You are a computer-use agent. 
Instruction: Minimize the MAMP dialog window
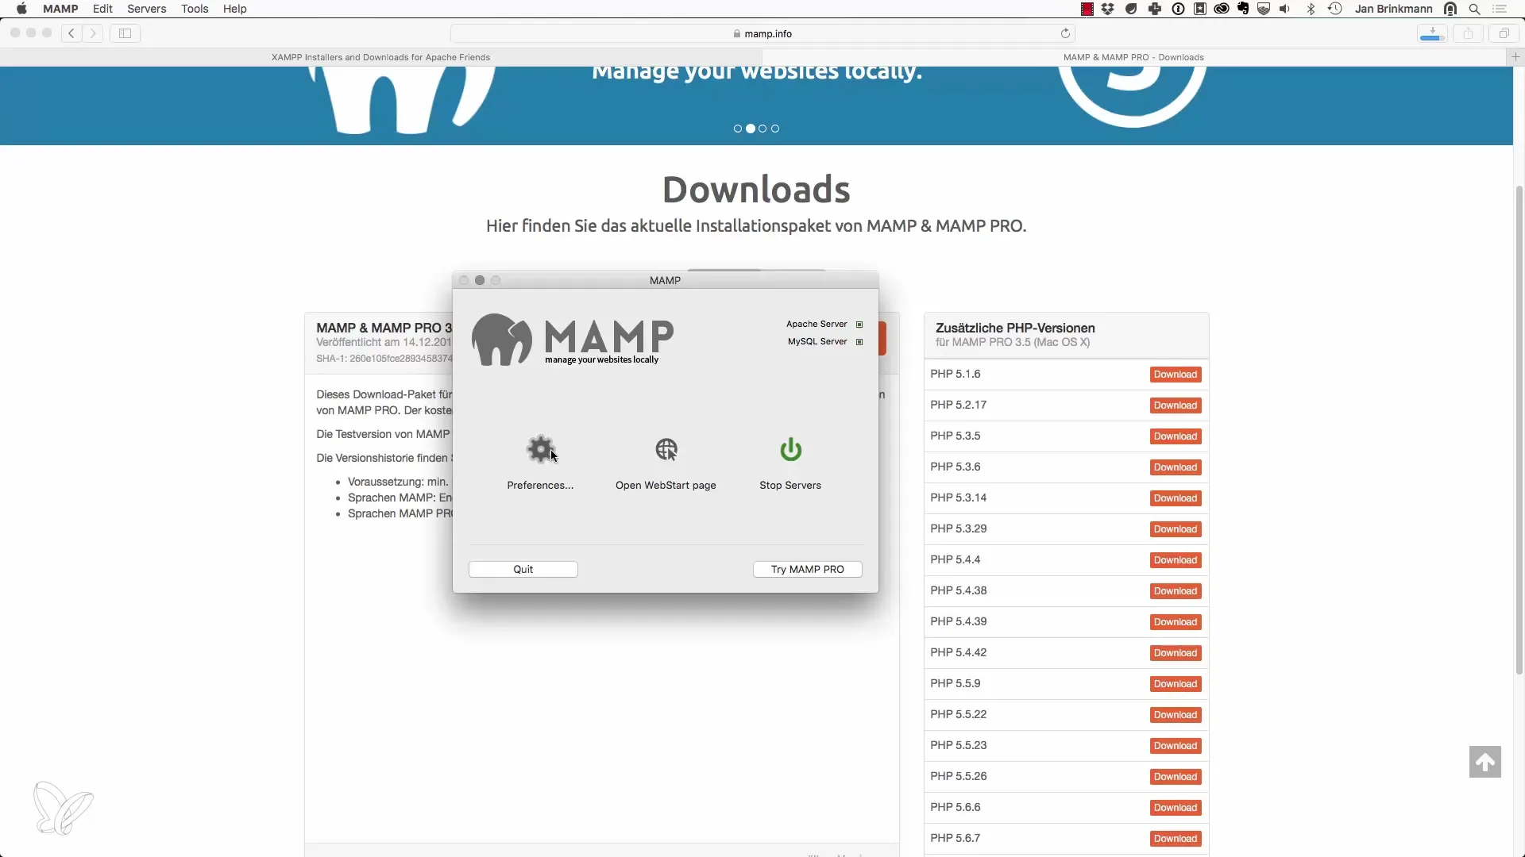pos(480,280)
